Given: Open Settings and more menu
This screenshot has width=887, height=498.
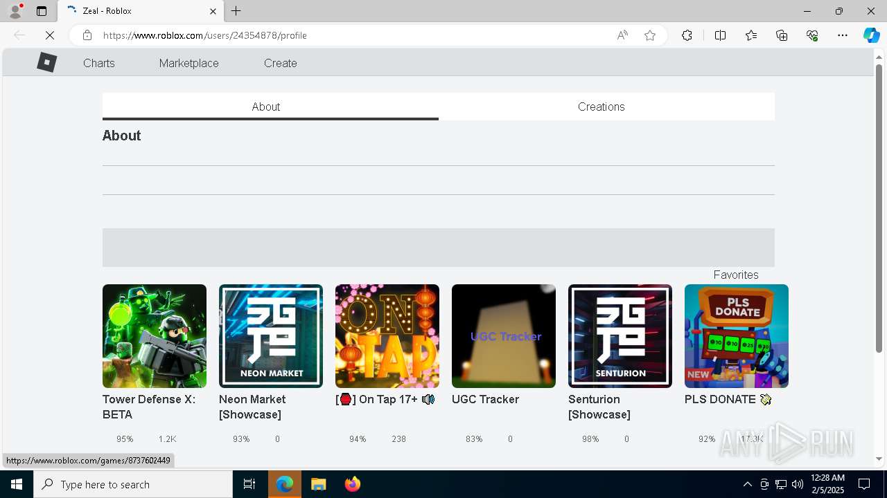Looking at the screenshot, I should (843, 35).
